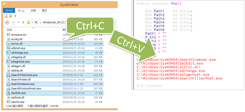Click the SearchIndexer.exe file icon
245x112 pixels.
tap(8, 84)
